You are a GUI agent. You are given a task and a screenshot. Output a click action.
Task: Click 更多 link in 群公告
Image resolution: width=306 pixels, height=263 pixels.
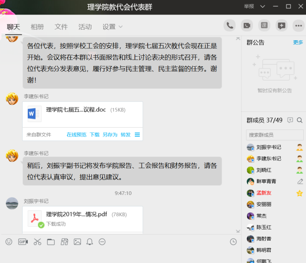point(298,42)
